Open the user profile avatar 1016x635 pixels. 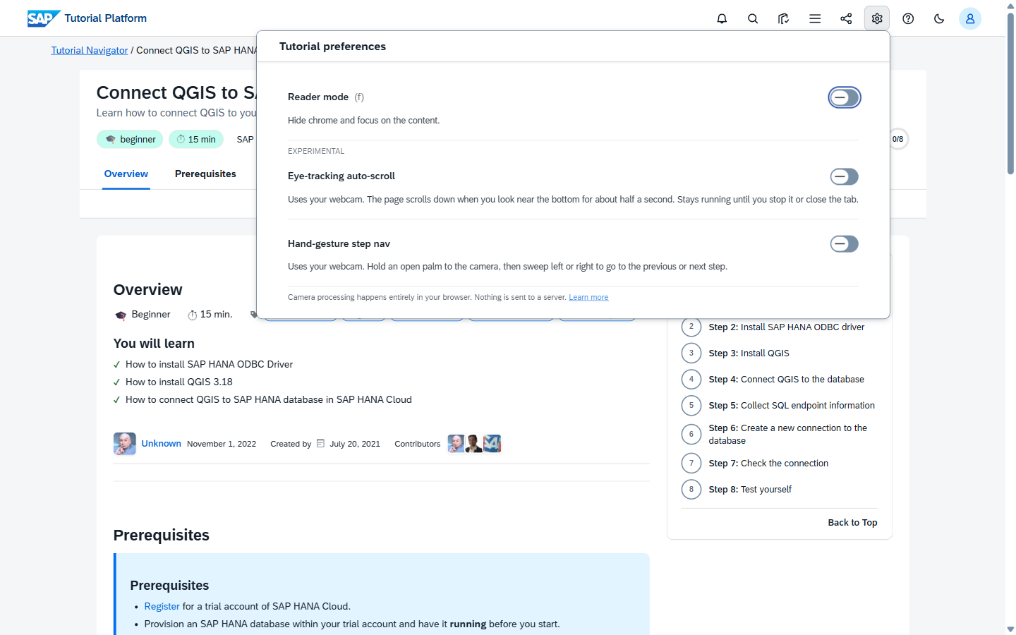click(970, 18)
